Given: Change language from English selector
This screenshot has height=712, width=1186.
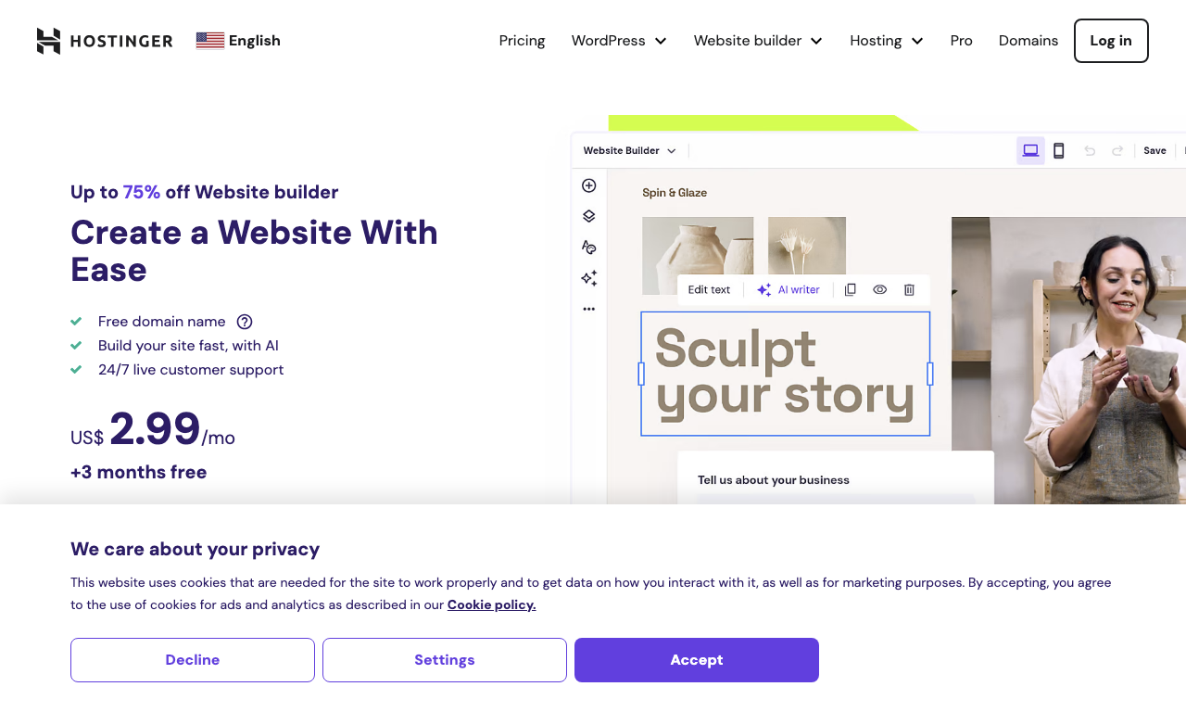Looking at the screenshot, I should click(238, 41).
